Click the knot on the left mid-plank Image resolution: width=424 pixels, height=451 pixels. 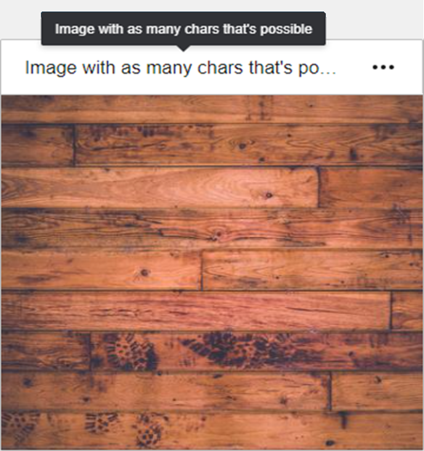[144, 272]
